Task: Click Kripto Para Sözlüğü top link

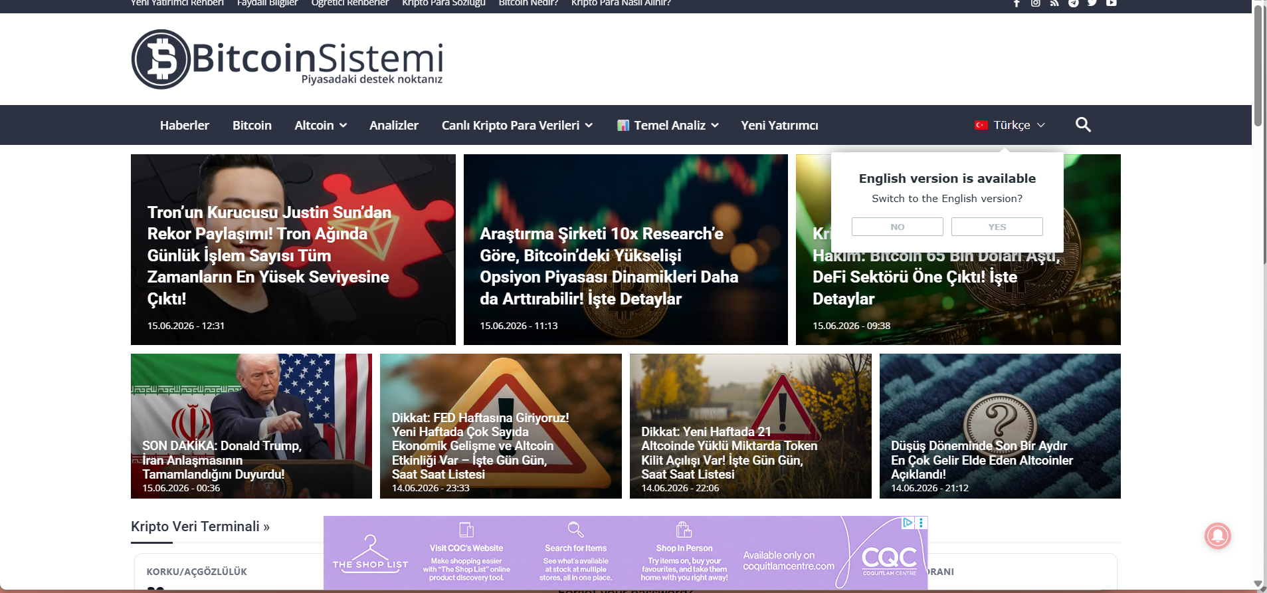Action: click(x=444, y=3)
